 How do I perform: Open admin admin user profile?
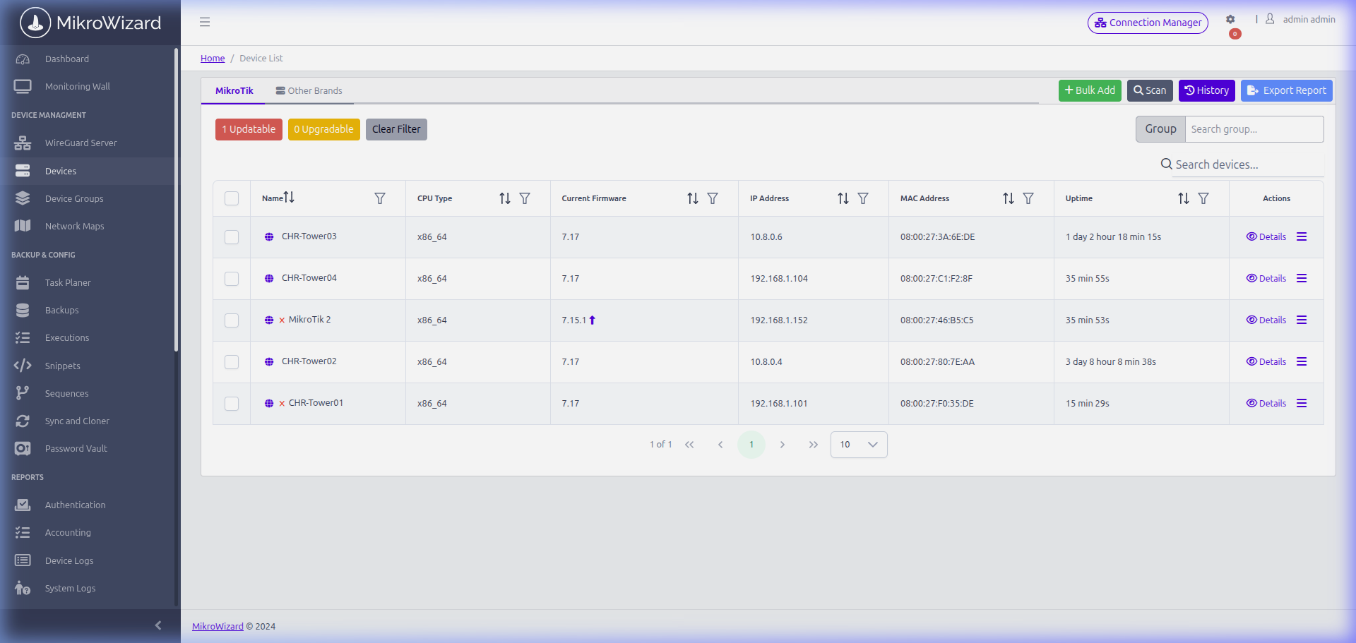click(1300, 19)
